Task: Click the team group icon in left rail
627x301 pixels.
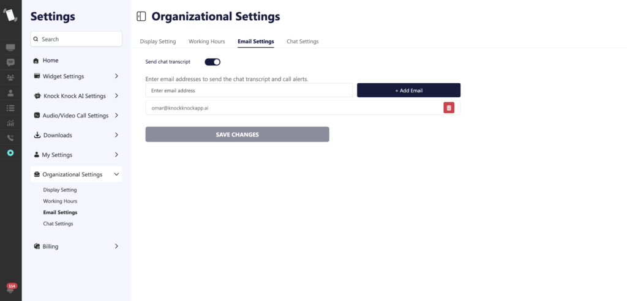Action: 10,78
